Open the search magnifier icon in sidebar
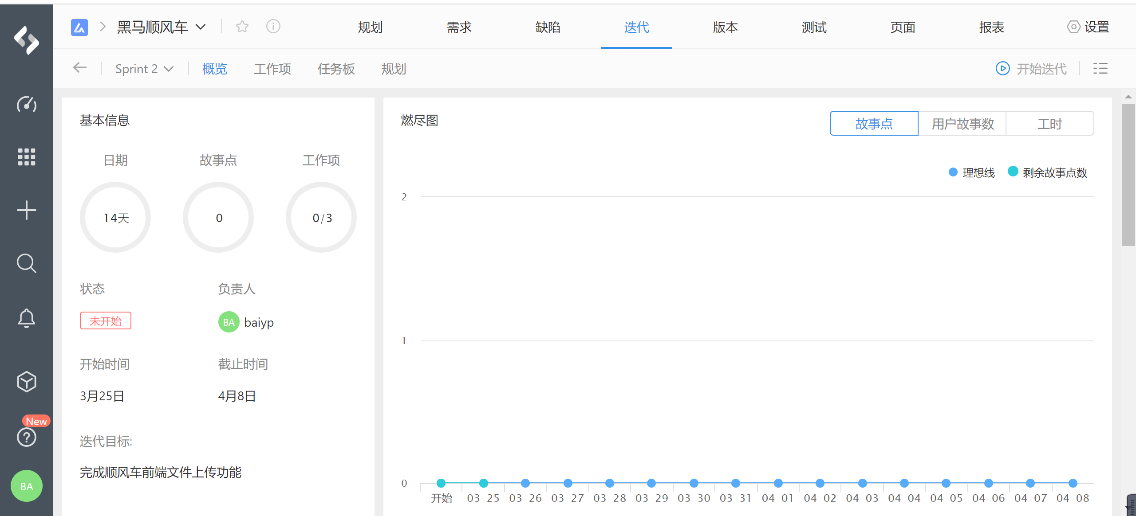Screen dimensions: 1136x516 (x=27, y=263)
